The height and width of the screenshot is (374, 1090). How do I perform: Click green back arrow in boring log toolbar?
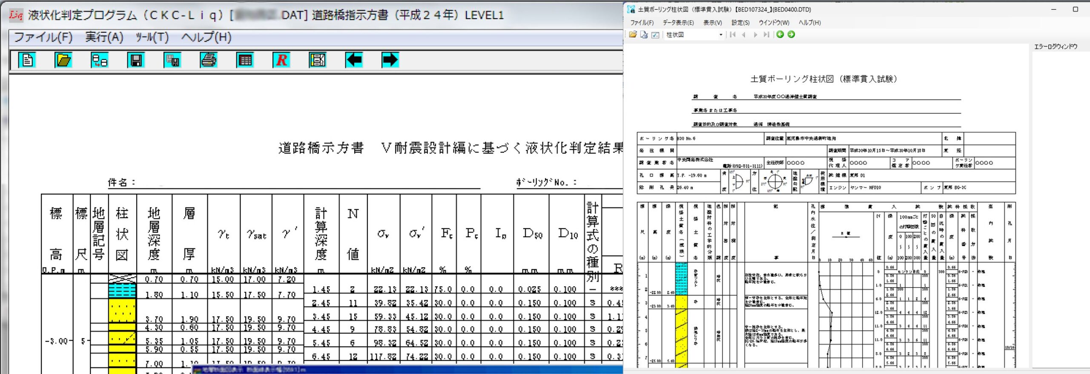(x=780, y=35)
